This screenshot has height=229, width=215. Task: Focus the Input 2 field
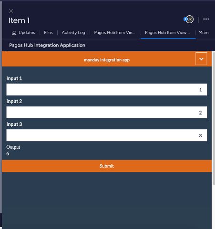(107, 112)
